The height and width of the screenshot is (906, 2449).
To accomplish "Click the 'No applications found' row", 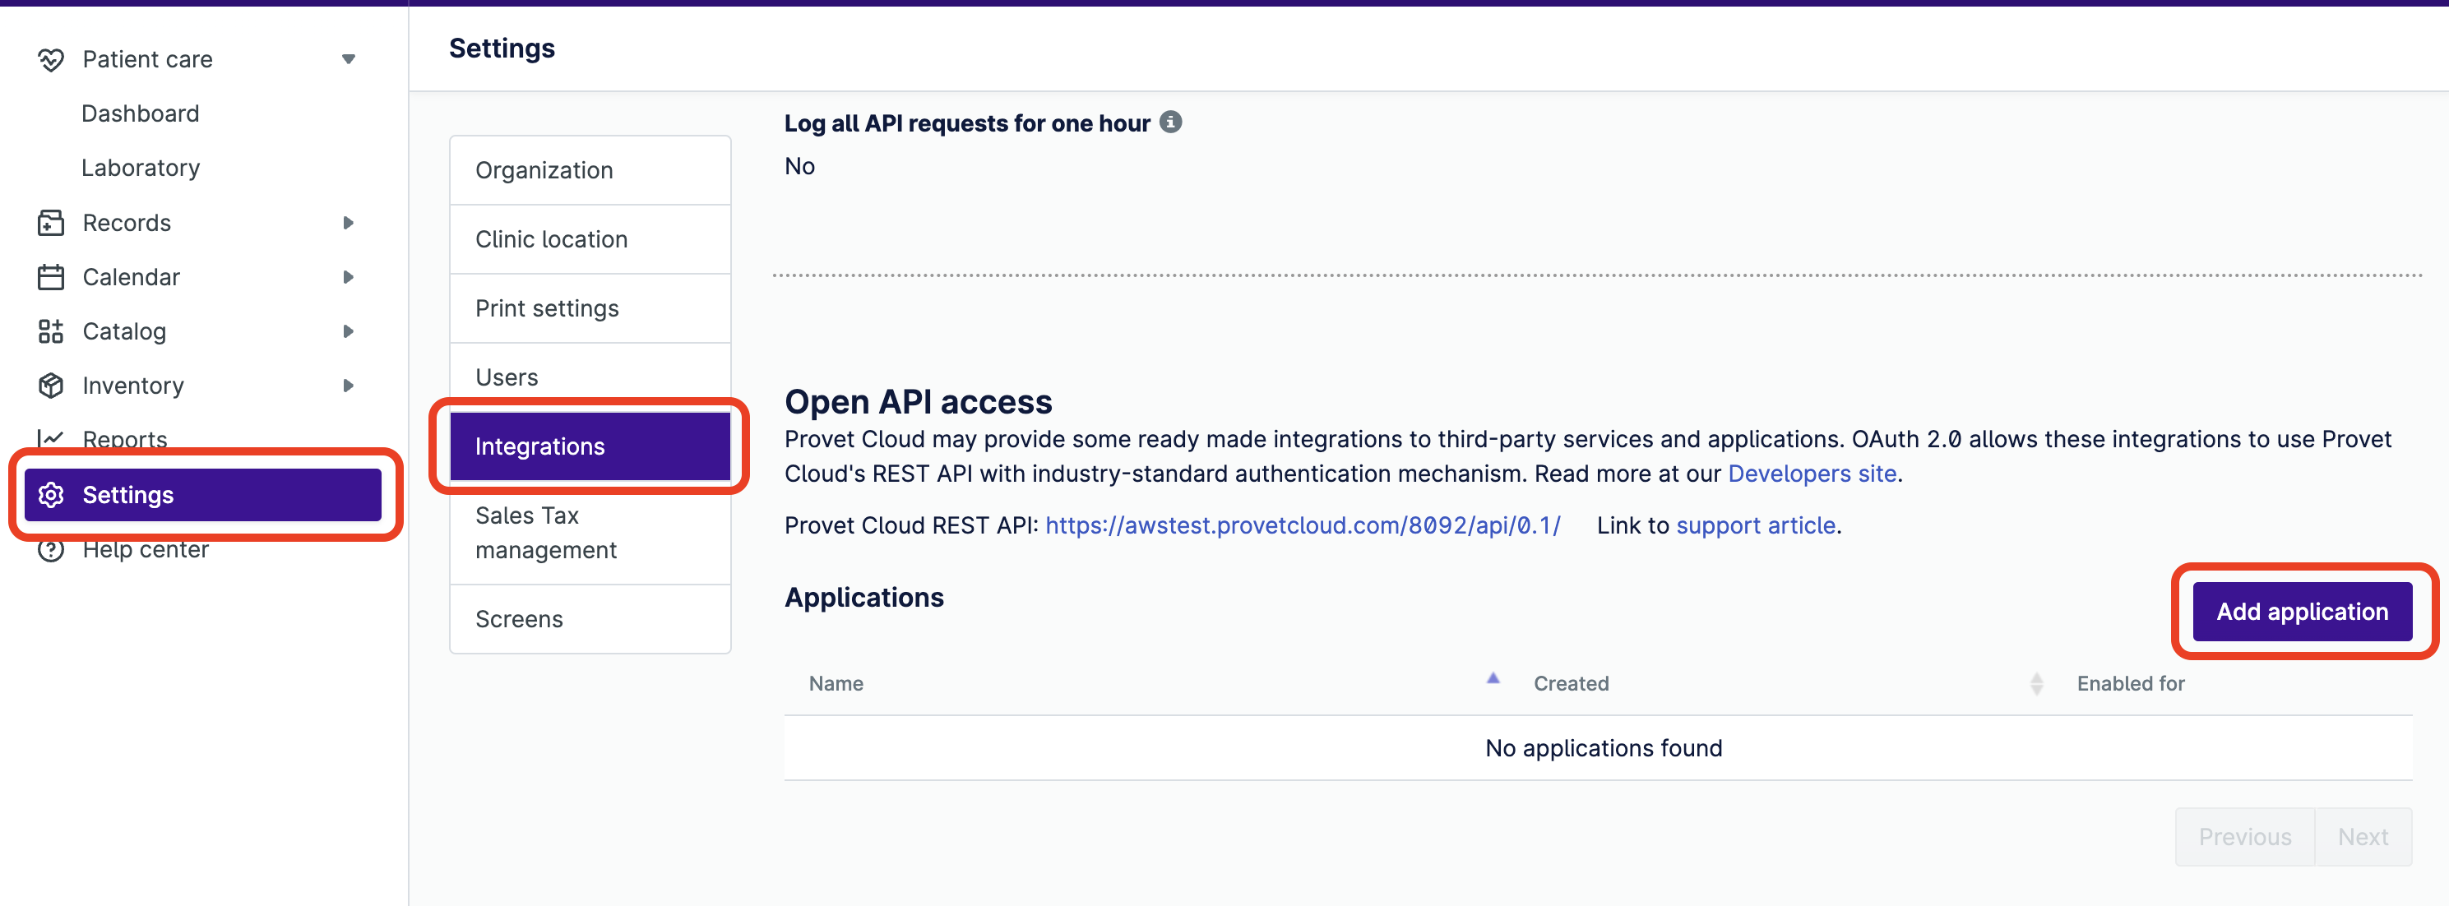I will (x=1598, y=748).
